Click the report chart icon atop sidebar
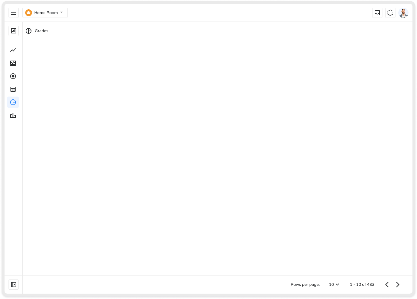417x299 pixels. 14,31
